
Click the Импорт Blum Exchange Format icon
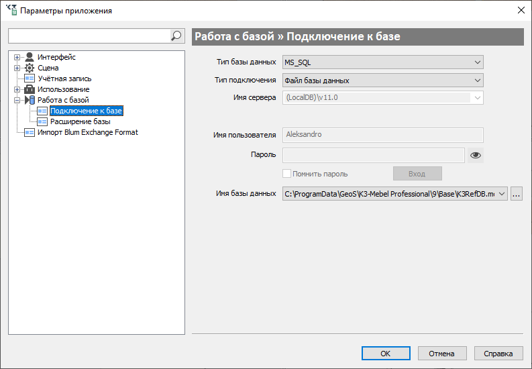point(30,132)
